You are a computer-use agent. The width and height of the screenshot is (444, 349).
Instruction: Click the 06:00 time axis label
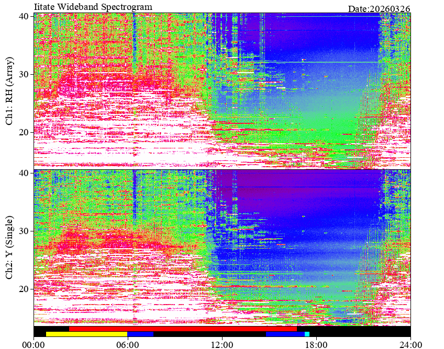[128, 345]
